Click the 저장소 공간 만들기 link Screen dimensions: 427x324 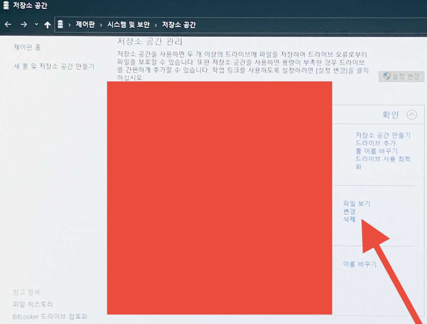pyautogui.click(x=383, y=135)
